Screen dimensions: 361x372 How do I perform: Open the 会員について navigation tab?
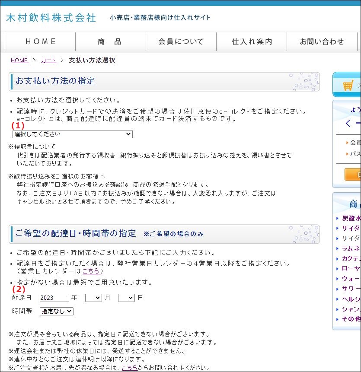[181, 41]
